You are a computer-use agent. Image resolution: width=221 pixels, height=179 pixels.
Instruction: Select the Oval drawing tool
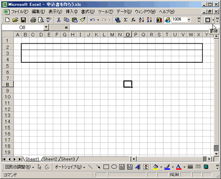(x=114, y=167)
